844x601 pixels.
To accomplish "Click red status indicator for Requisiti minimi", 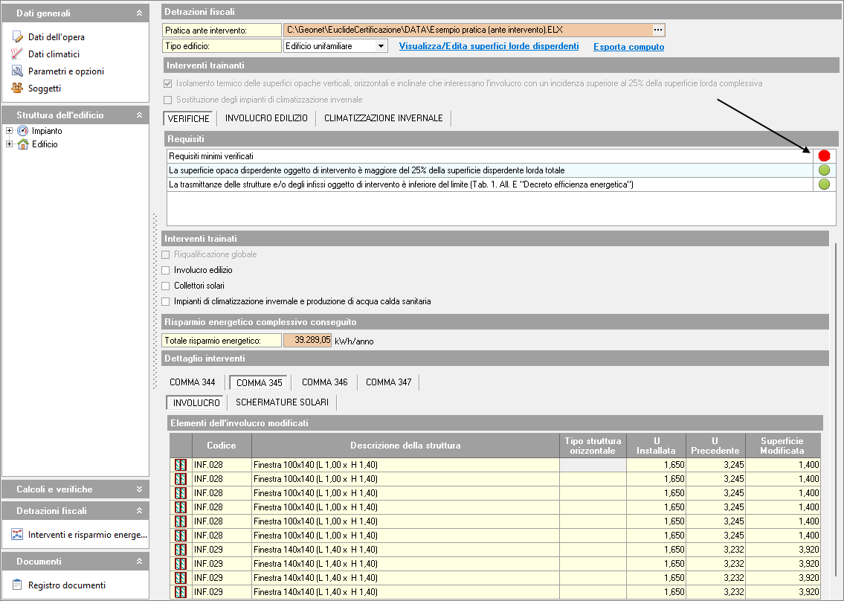I will 824,156.
